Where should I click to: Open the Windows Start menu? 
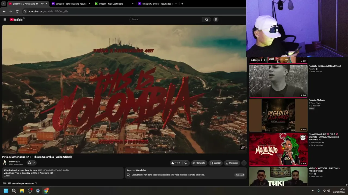pyautogui.click(x=6, y=191)
